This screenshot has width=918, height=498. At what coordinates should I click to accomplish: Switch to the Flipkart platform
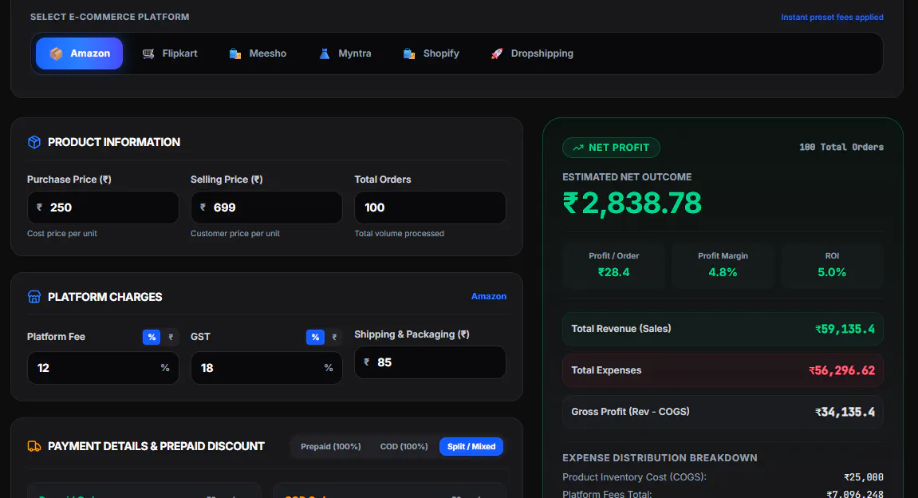(170, 53)
